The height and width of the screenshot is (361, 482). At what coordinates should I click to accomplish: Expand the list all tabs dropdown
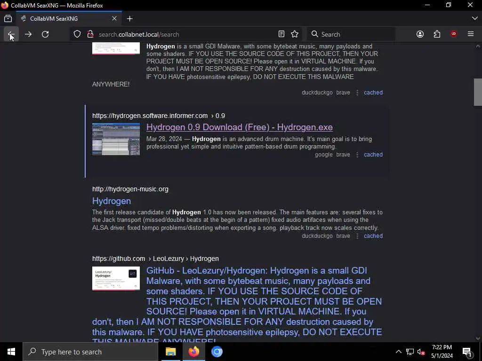474,18
